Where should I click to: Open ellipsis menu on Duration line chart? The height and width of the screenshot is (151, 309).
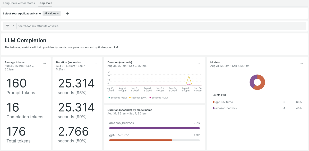pos(199,63)
